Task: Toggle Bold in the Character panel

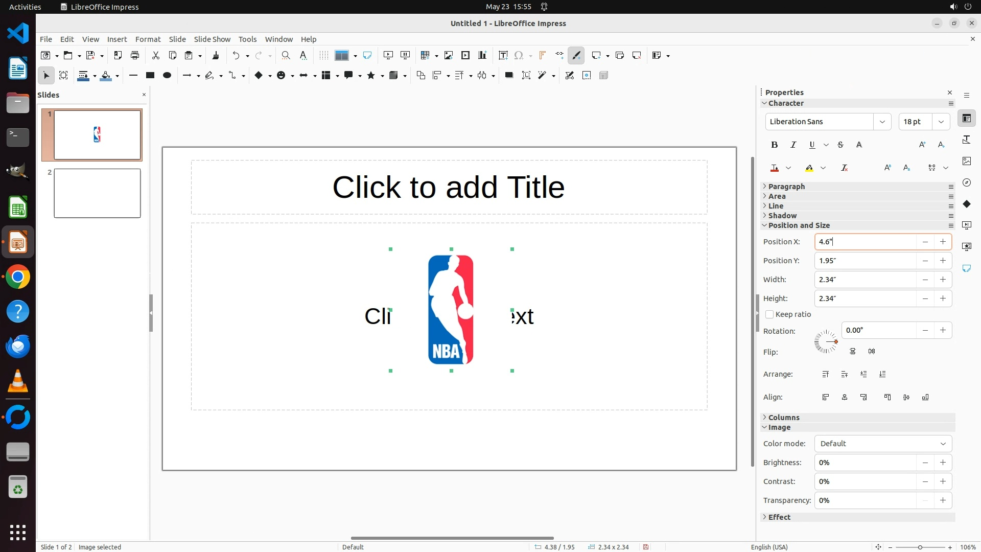Action: pos(774,145)
